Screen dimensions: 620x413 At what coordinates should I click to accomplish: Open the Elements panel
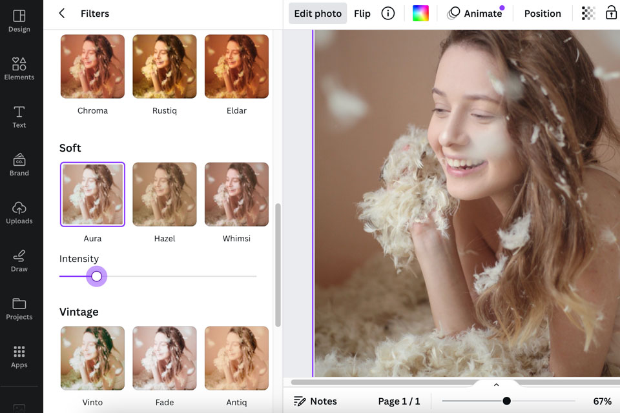tap(19, 69)
